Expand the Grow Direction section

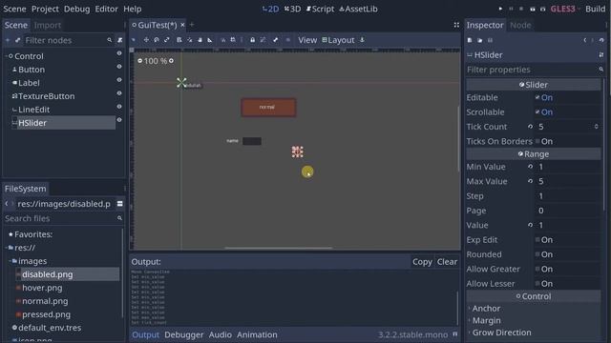501,333
